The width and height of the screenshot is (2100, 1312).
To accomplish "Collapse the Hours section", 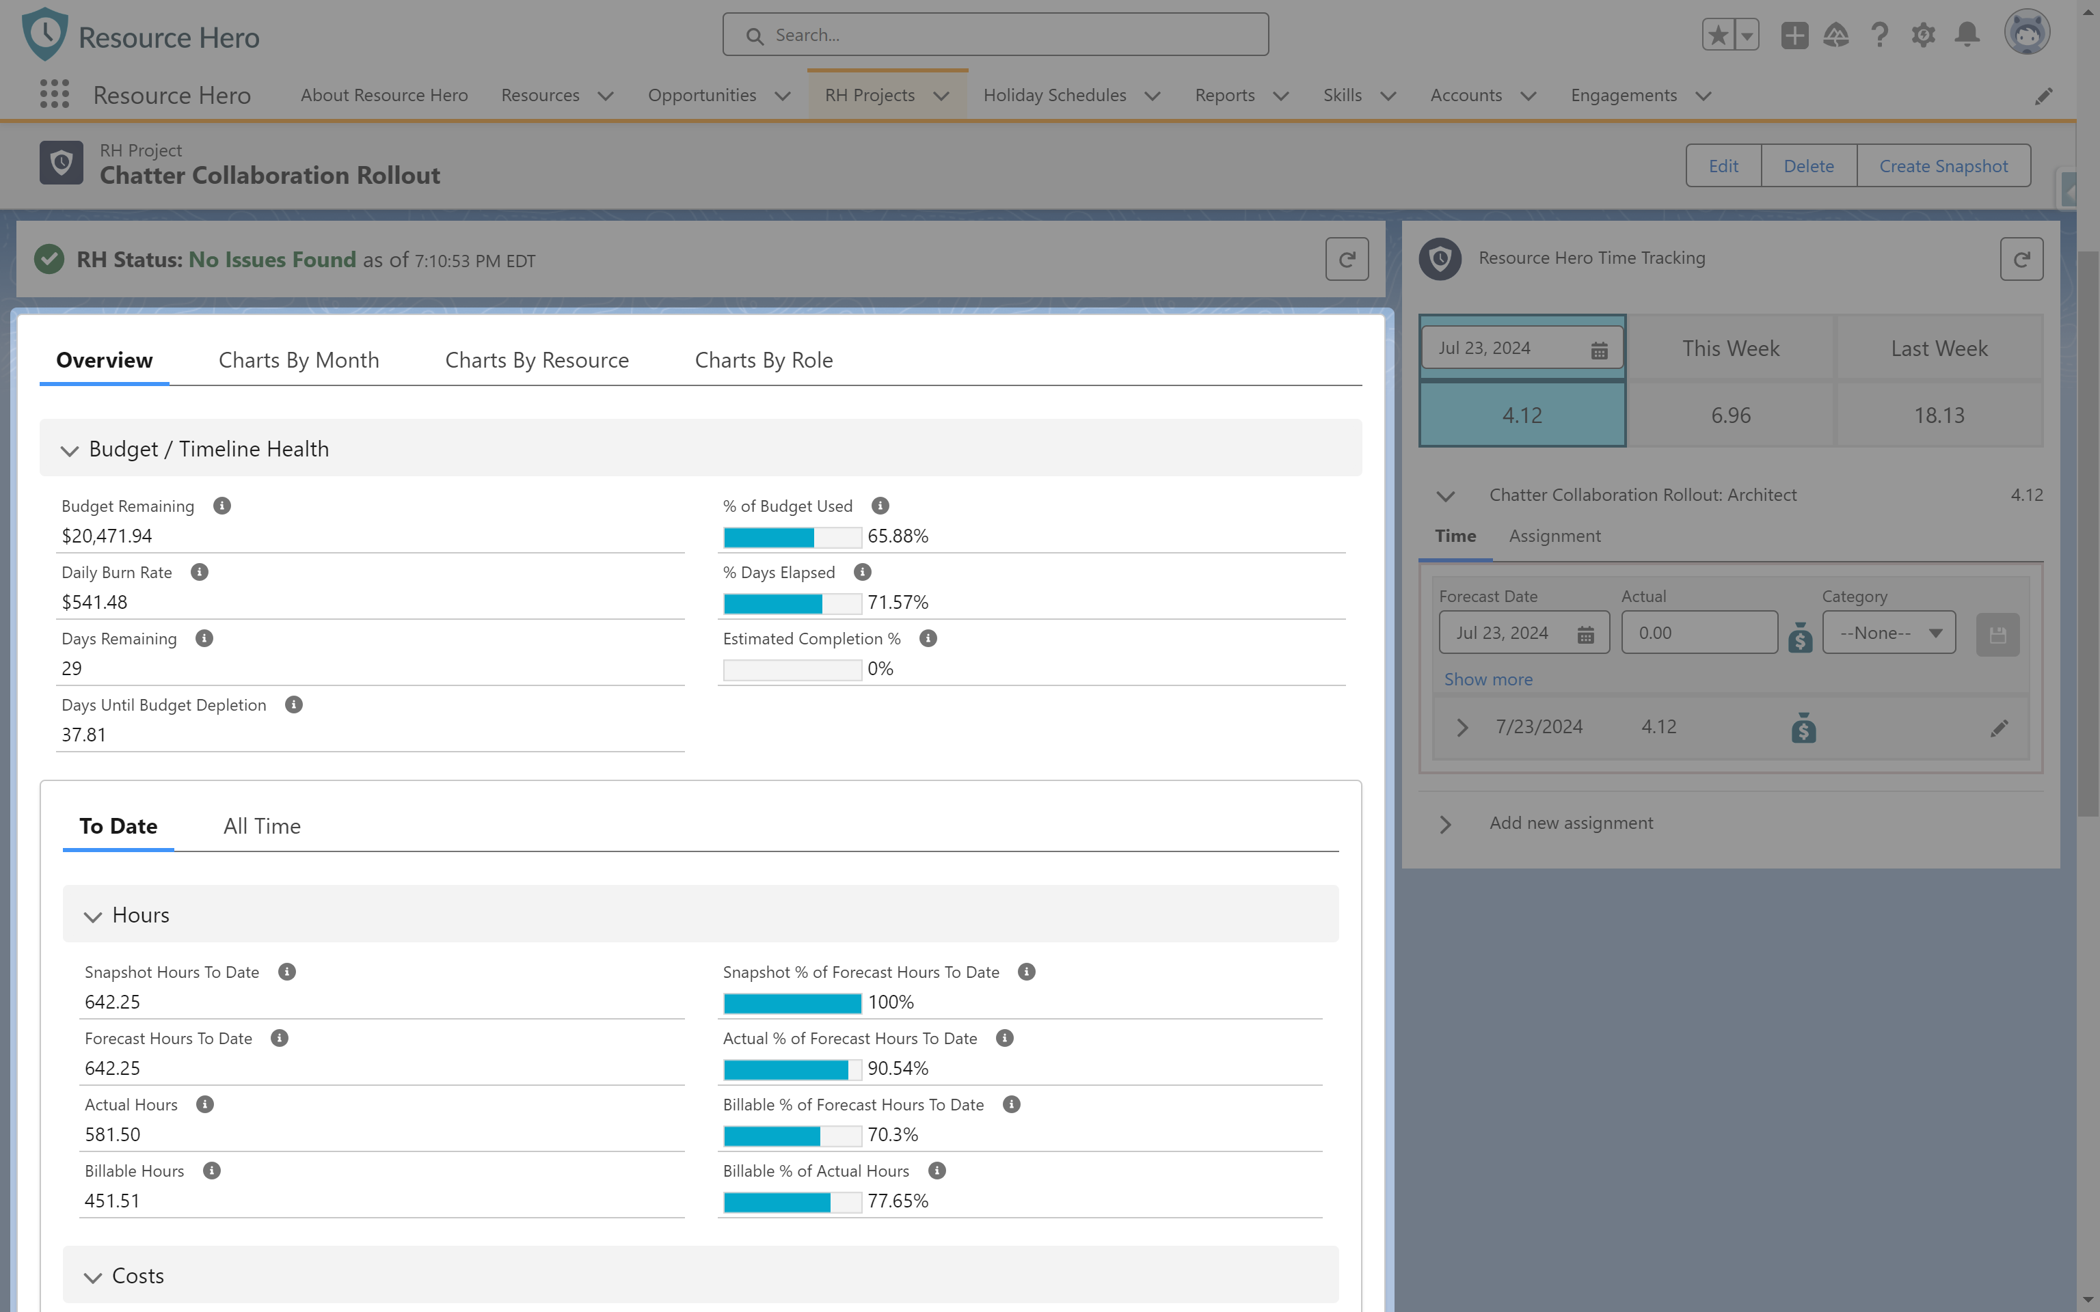I will (x=93, y=916).
